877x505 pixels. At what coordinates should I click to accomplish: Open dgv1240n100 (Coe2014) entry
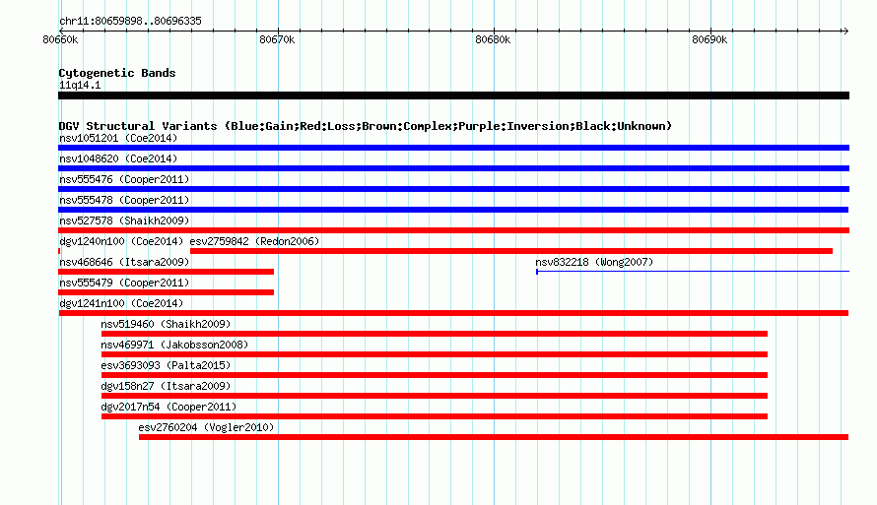point(121,241)
